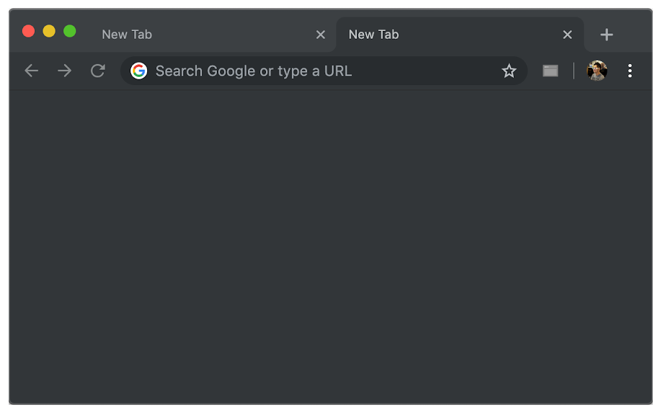
Task: Click the Google logo in address bar
Action: click(139, 71)
